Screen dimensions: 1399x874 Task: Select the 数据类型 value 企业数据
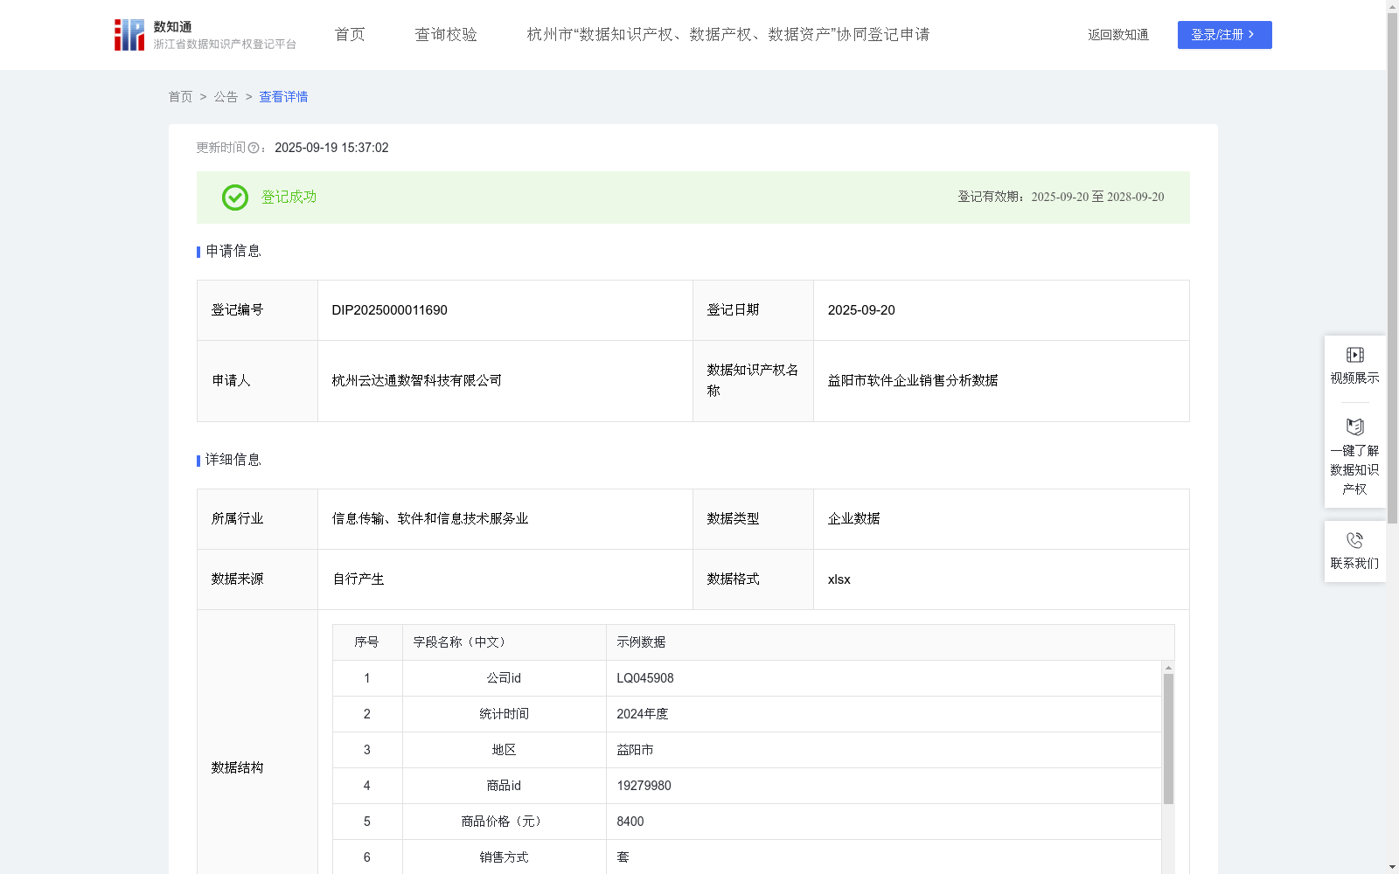coord(854,519)
